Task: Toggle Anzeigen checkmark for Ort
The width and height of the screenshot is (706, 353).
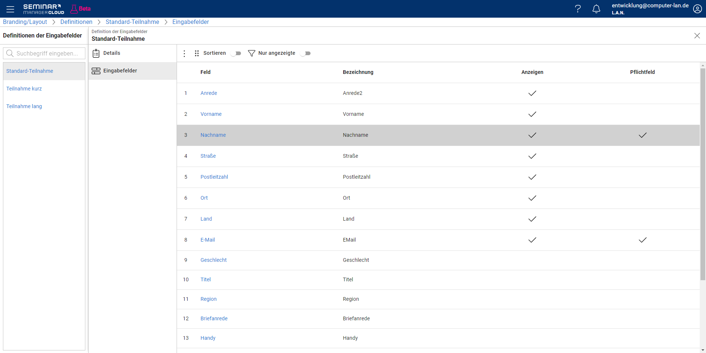Action: (532, 198)
